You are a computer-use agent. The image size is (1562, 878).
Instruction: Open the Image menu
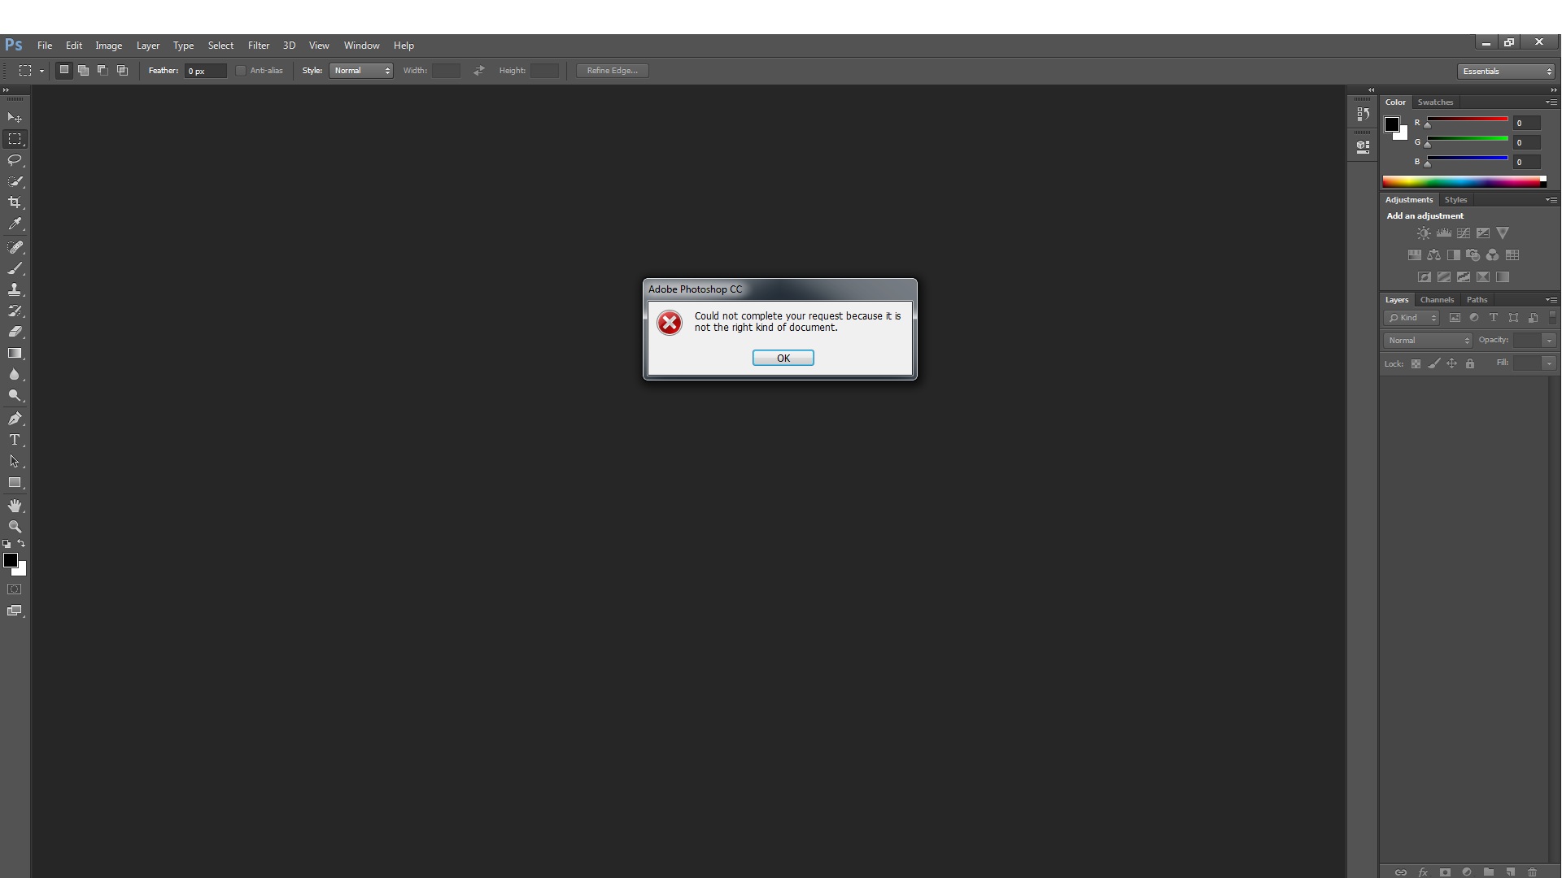coord(108,46)
